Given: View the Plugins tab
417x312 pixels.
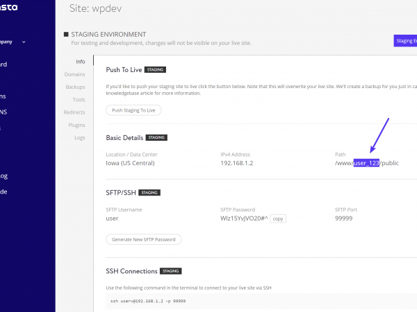Looking at the screenshot, I should [x=76, y=125].
